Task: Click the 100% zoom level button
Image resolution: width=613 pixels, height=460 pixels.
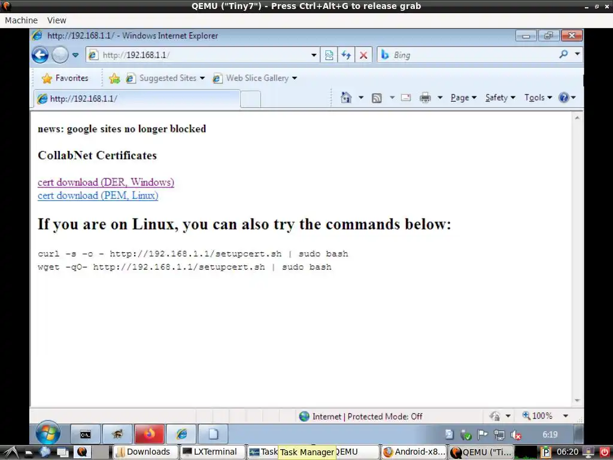Action: pyautogui.click(x=537, y=416)
